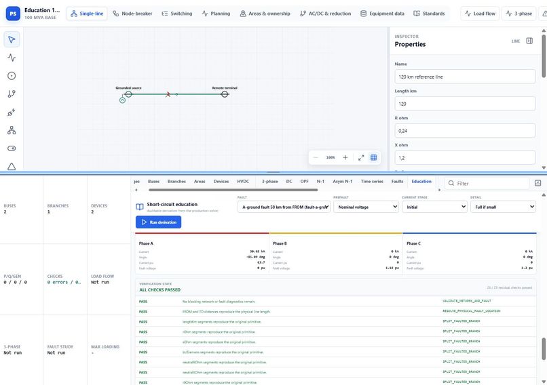Click the Remote terminal bus node
Screen dimensions: 547x385
225,94
